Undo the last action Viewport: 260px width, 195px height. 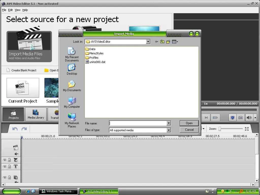[15, 129]
